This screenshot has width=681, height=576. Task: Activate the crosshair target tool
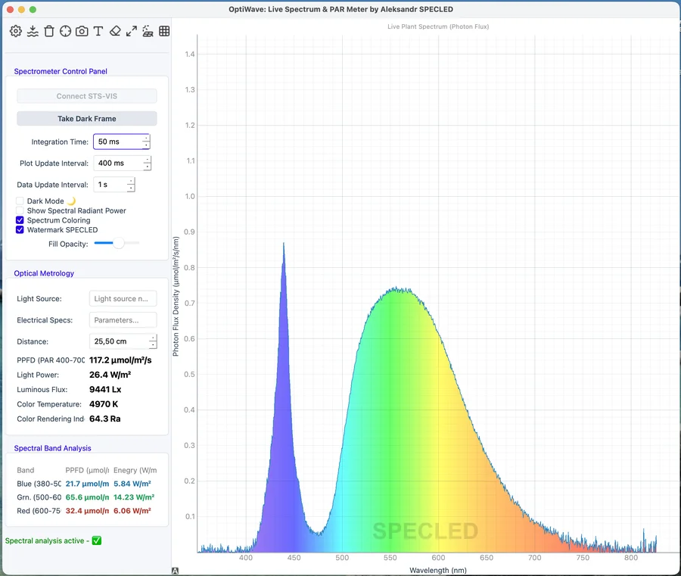(x=66, y=31)
